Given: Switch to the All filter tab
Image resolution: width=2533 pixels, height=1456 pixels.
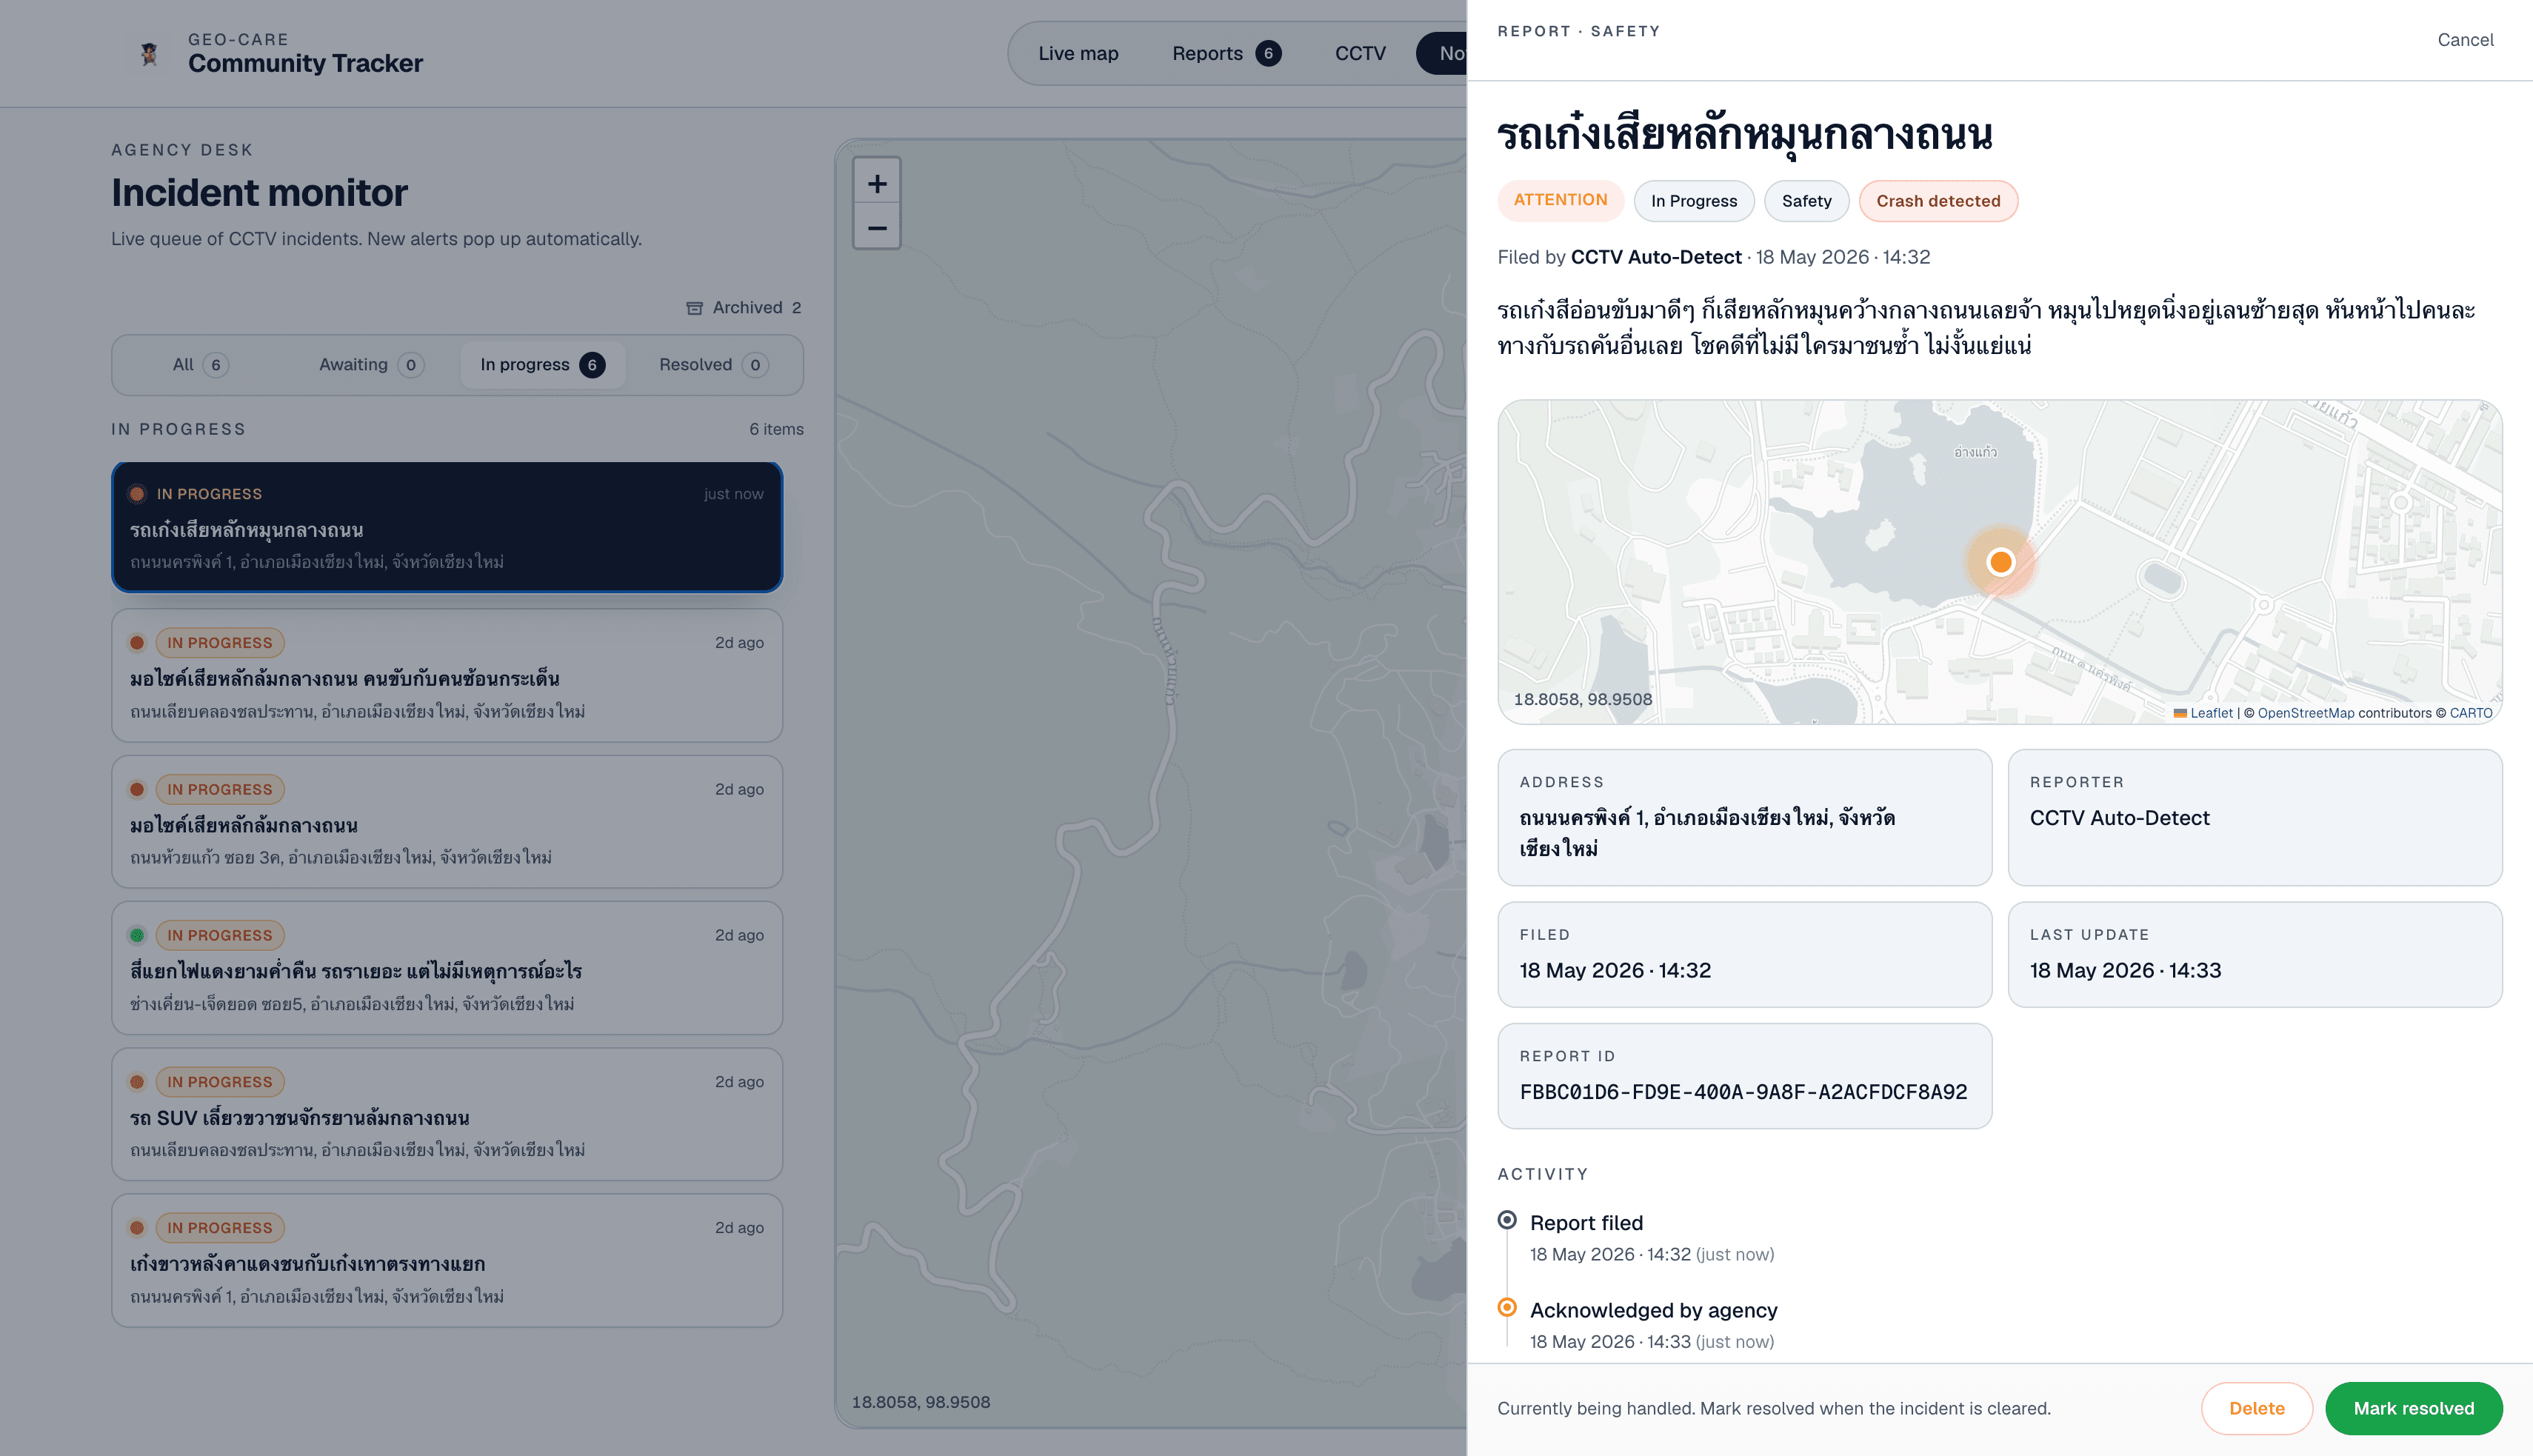Looking at the screenshot, I should point(201,365).
